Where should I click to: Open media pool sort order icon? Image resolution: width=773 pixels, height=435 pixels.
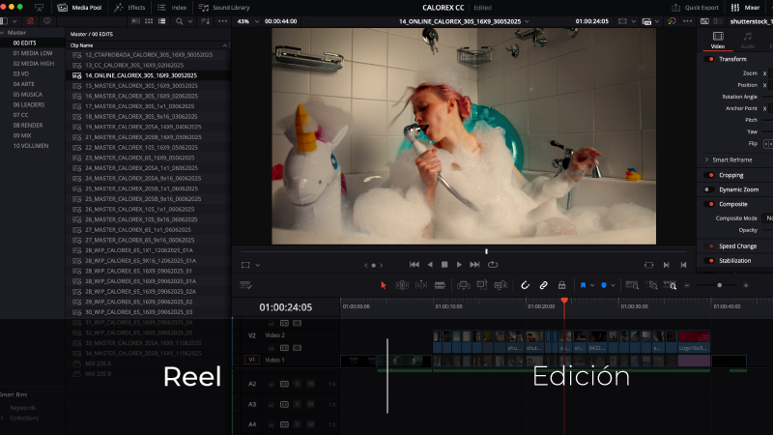point(206,21)
